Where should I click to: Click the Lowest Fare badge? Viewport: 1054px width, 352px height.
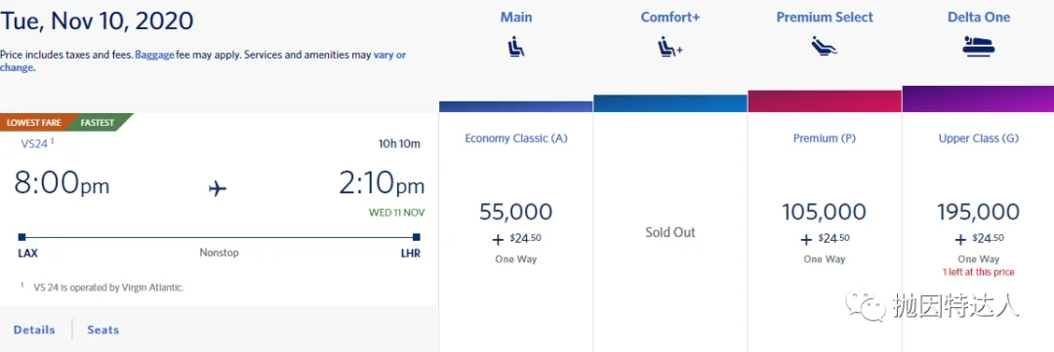[33, 123]
